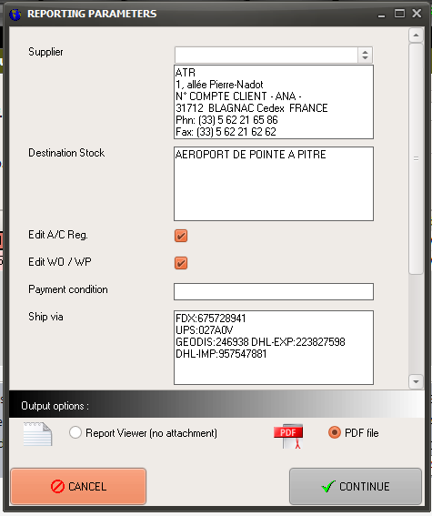Click the scroll down arrow of the form
Image resolution: width=432 pixels, height=516 pixels.
(x=416, y=381)
